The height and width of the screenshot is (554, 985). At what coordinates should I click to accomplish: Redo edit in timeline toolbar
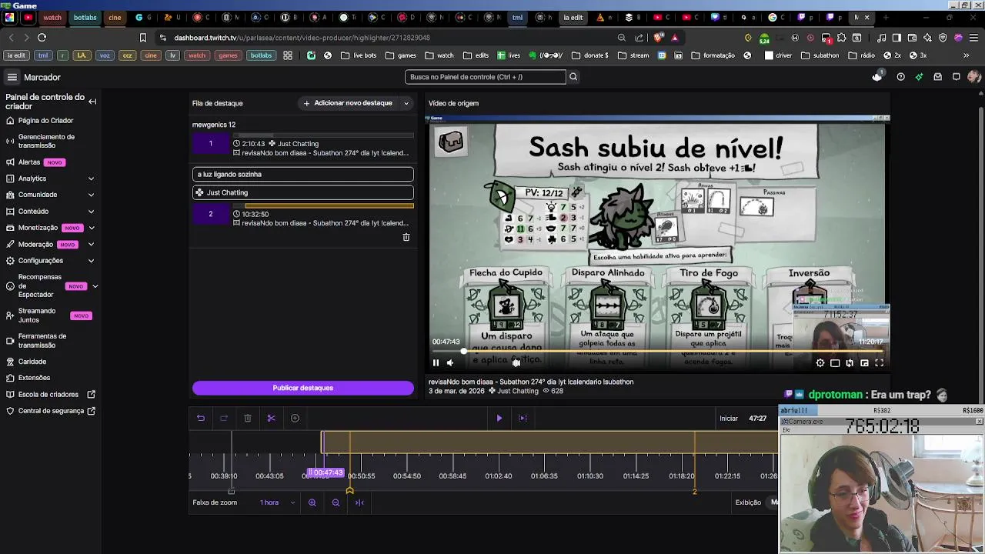pyautogui.click(x=224, y=418)
